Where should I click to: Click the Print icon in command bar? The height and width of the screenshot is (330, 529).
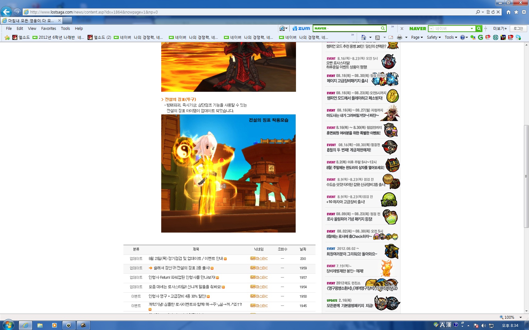(x=400, y=37)
